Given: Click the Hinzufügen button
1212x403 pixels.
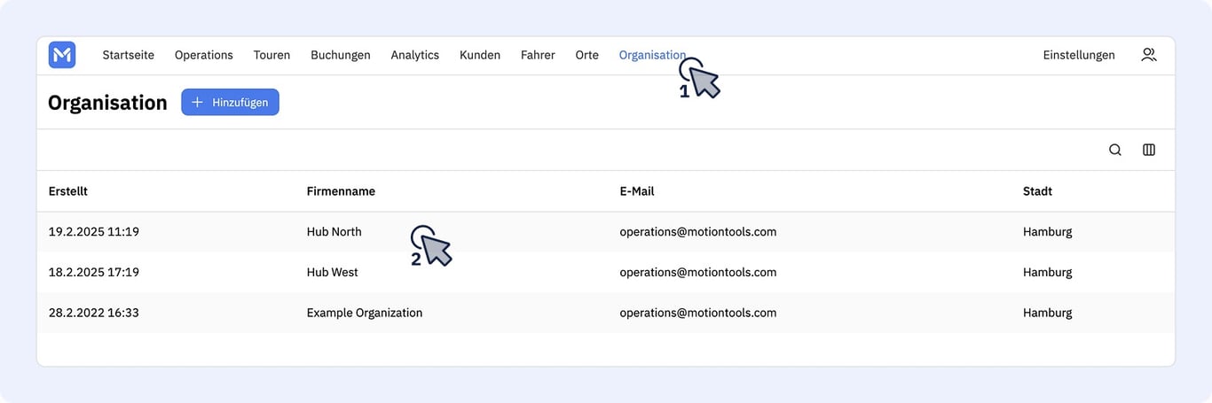Looking at the screenshot, I should [x=230, y=102].
